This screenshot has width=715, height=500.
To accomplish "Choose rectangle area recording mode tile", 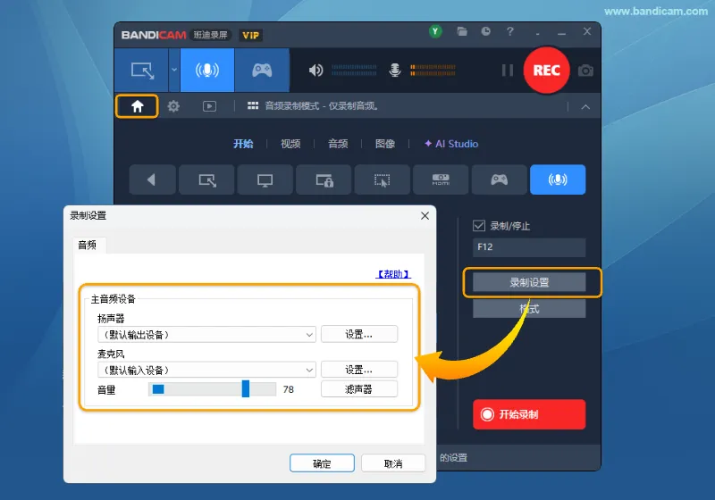I will click(x=207, y=179).
